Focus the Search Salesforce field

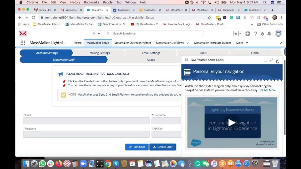tap(153, 34)
